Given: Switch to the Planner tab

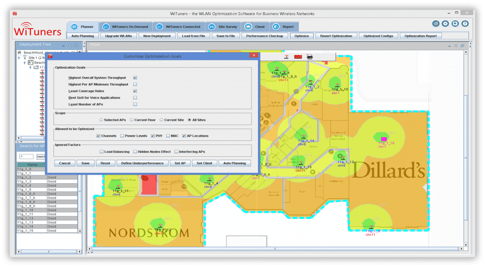Looking at the screenshot, I should [x=82, y=27].
